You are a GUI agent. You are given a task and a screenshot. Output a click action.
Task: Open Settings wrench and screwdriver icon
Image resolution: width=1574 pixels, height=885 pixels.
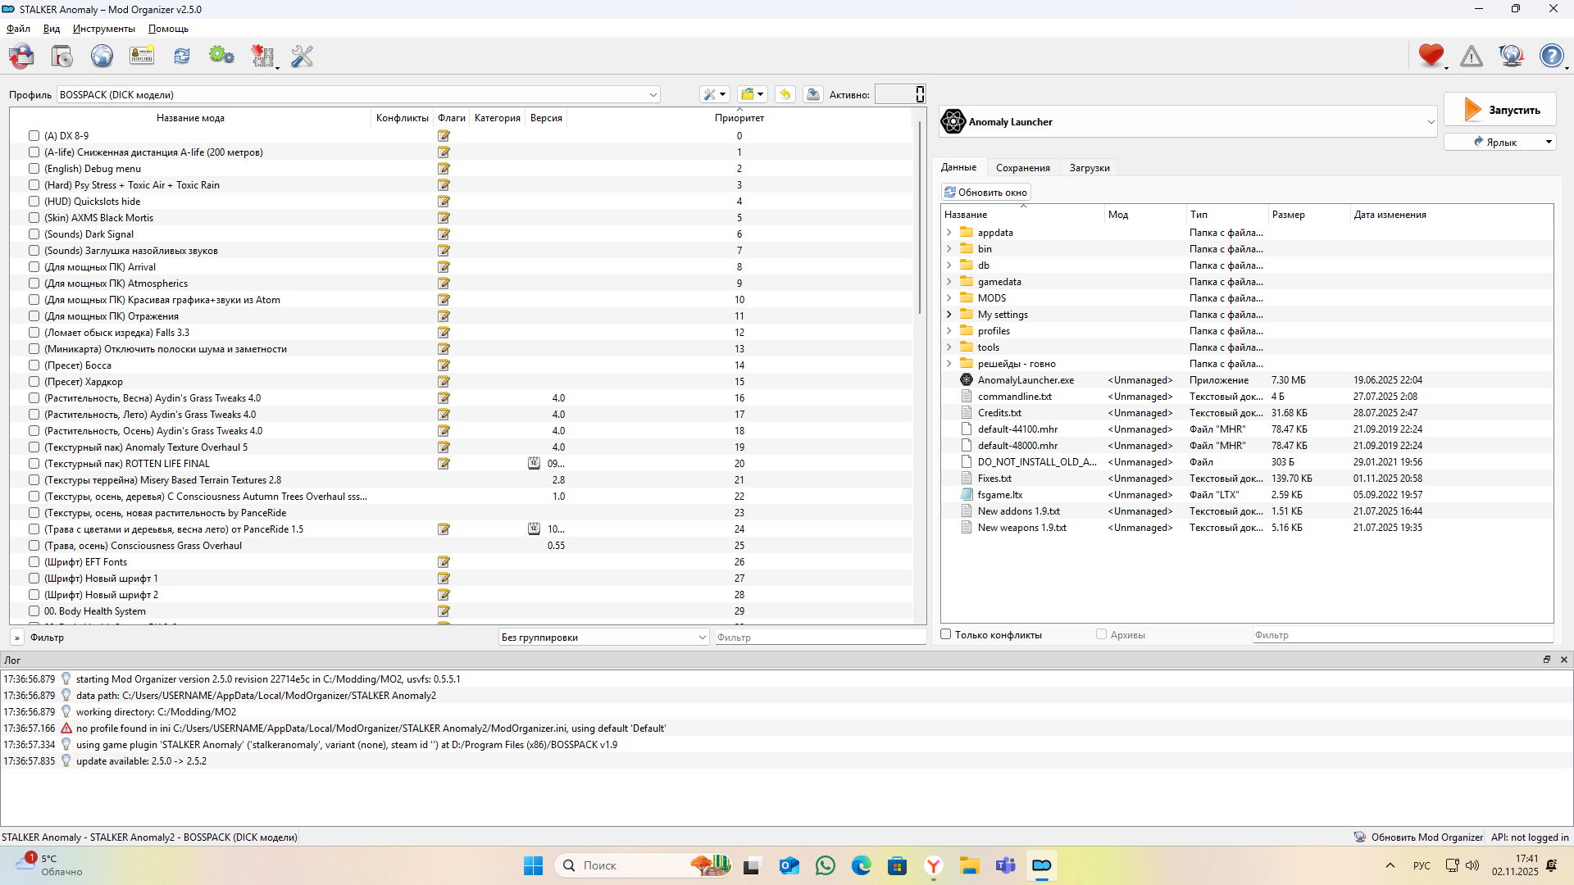(x=302, y=56)
